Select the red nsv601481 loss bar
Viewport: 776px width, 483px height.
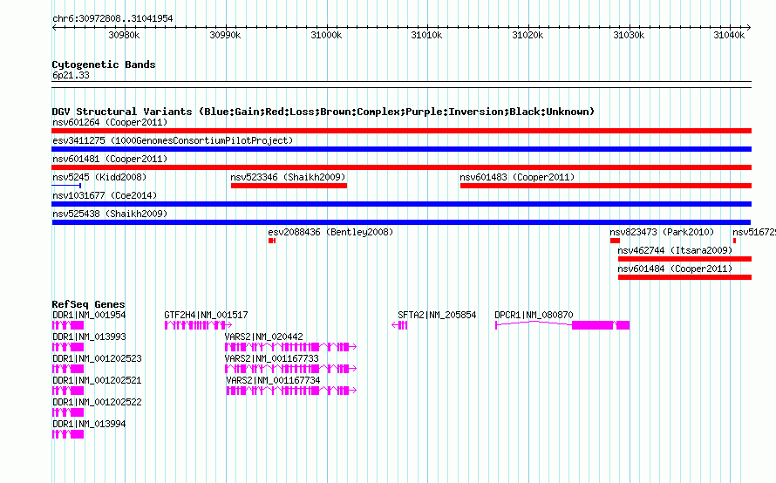pyautogui.click(x=401, y=167)
